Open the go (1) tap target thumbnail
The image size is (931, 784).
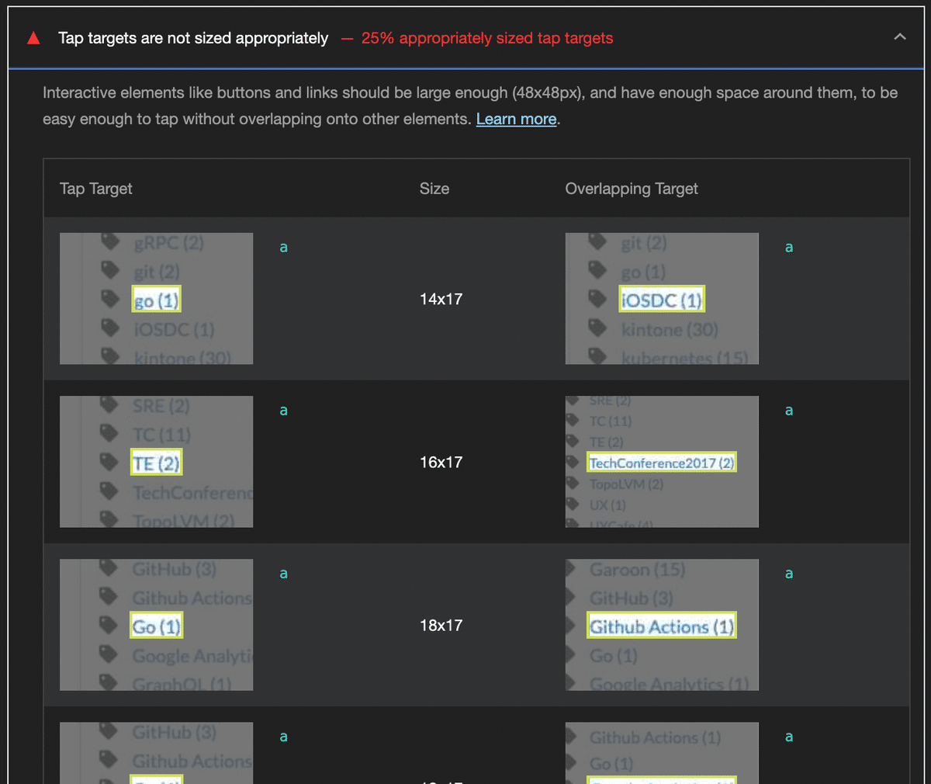(156, 299)
